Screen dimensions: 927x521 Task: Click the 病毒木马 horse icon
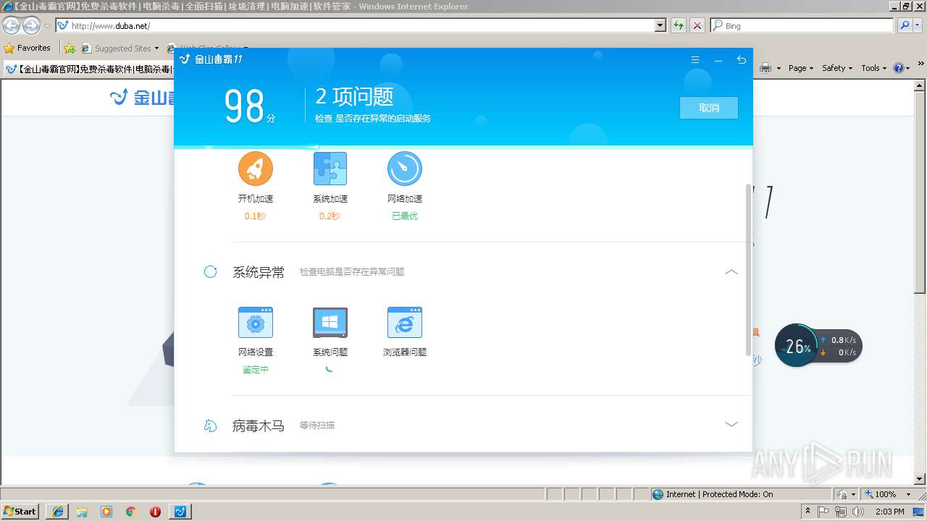click(211, 425)
